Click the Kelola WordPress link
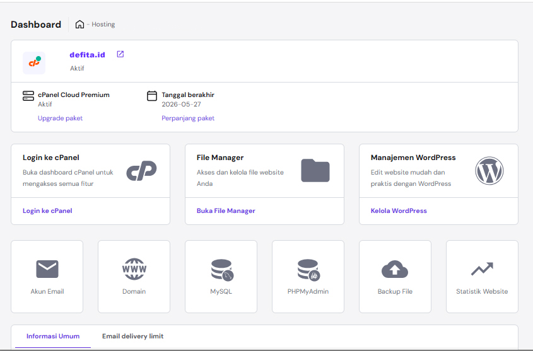Screen dimensions: 533x351 click(399, 210)
